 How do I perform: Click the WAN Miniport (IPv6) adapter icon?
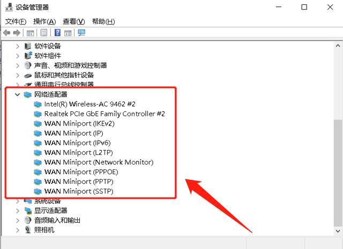[x=38, y=143]
